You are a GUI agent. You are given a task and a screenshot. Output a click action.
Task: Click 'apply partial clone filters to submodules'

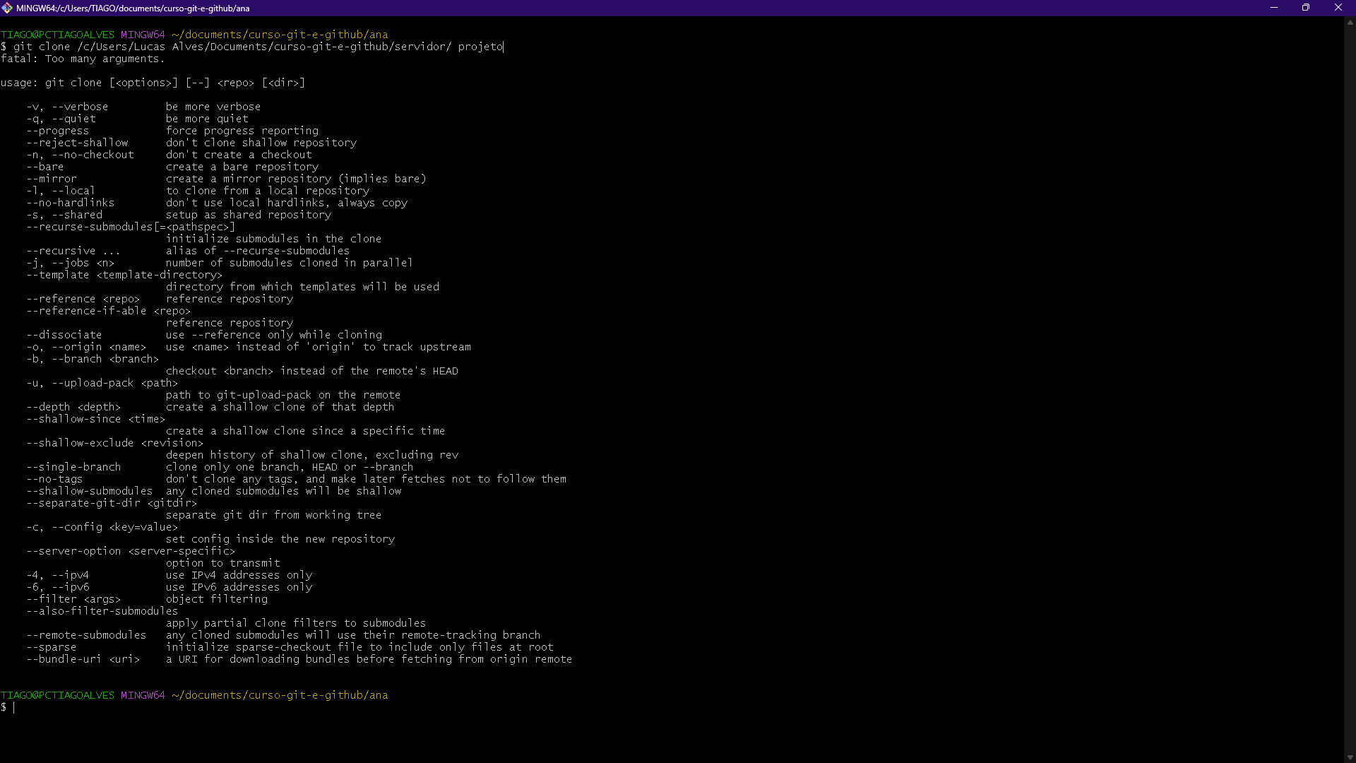pos(296,623)
